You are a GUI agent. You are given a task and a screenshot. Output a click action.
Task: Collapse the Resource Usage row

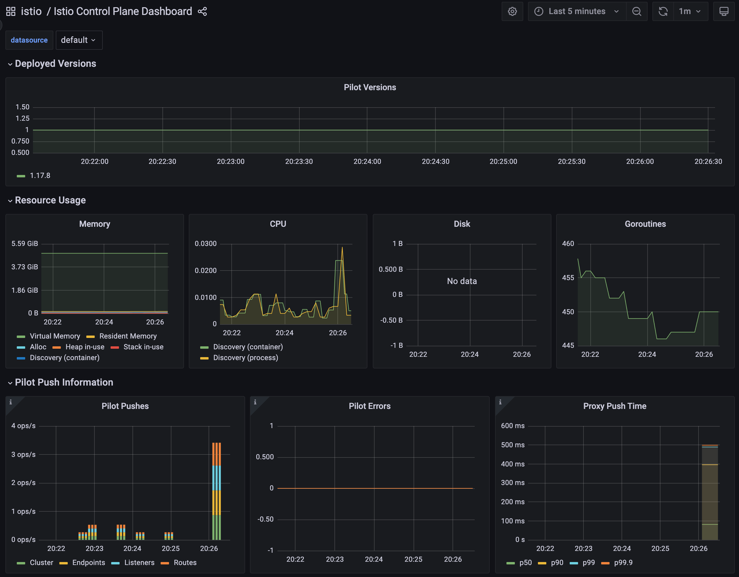(50, 200)
